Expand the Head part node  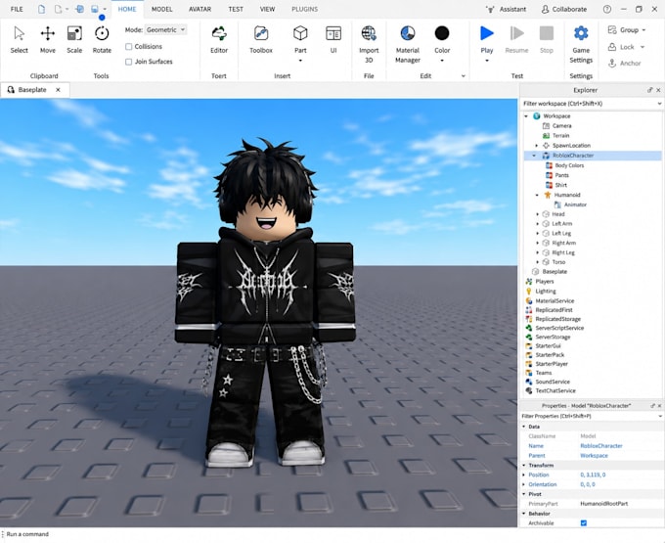coord(538,214)
